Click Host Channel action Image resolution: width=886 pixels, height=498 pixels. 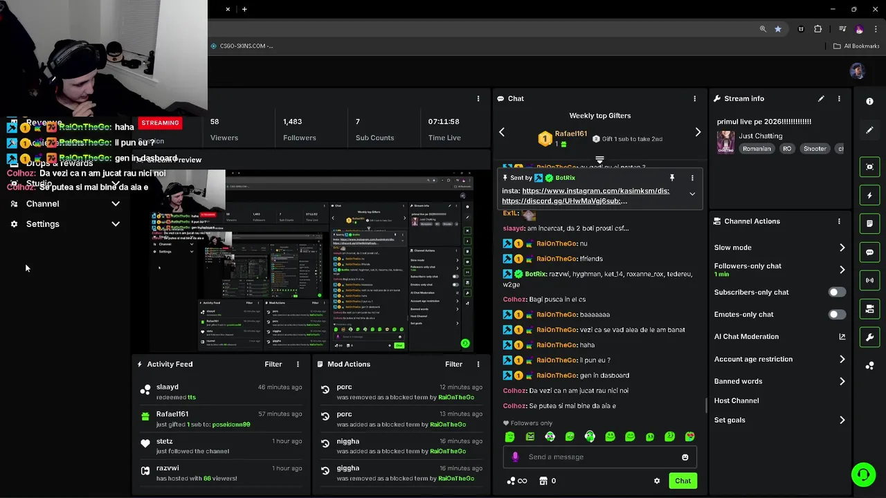coord(736,400)
